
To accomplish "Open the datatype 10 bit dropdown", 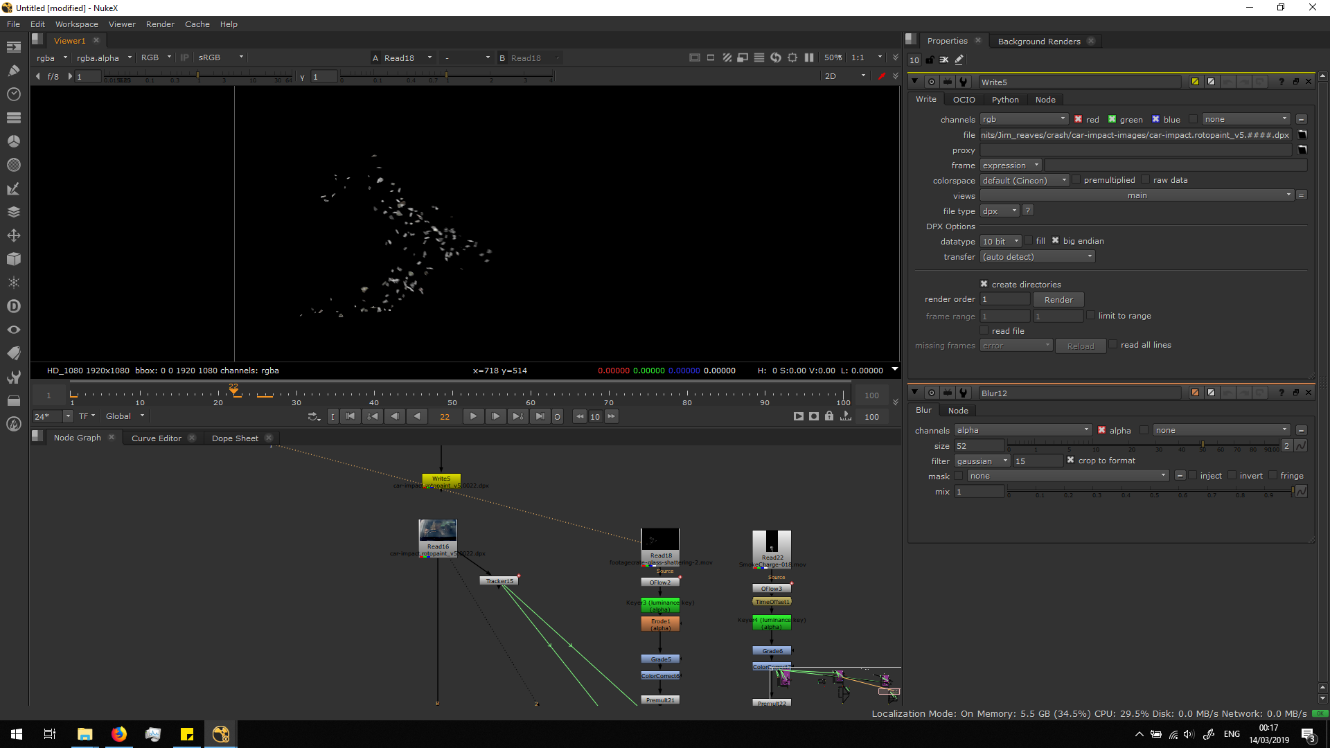I will point(1001,242).
